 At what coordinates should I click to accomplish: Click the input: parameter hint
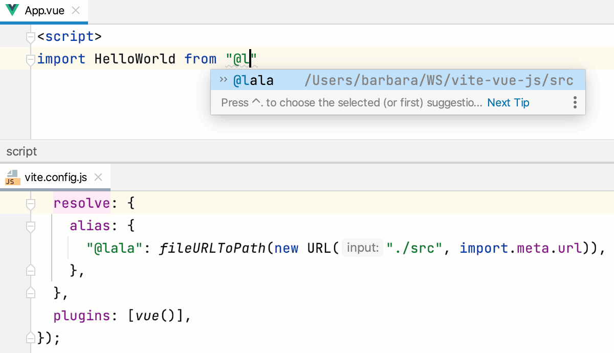click(362, 248)
